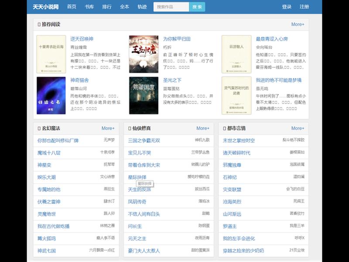Open the 最是青涩入心房 title link
The width and height of the screenshot is (349, 262).
(x=271, y=39)
